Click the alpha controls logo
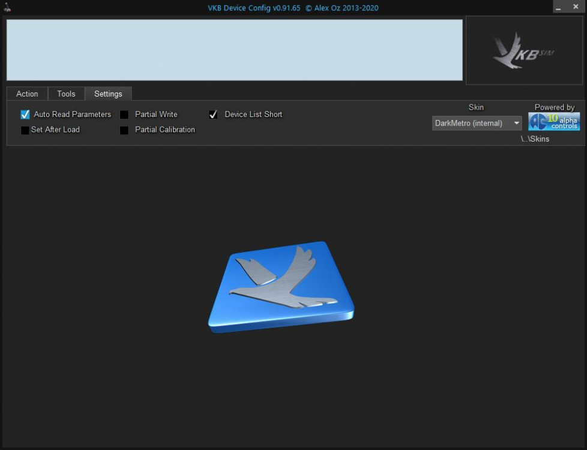The image size is (587, 450). point(553,122)
